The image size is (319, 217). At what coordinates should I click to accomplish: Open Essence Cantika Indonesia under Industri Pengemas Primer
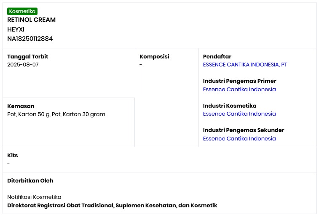(x=239, y=89)
